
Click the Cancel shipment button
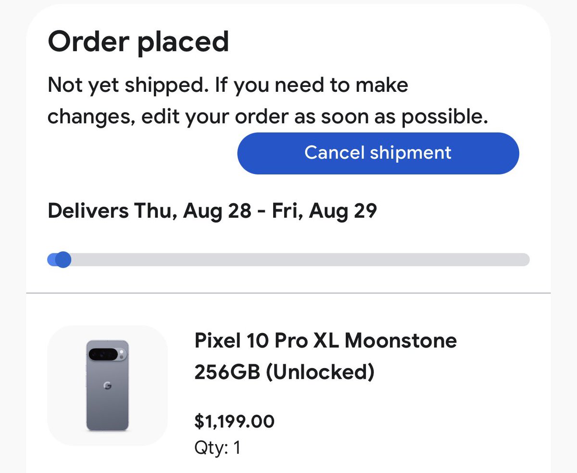[x=378, y=153]
